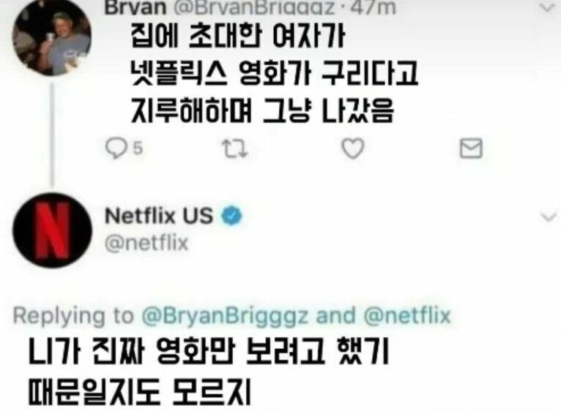
Task: Visit the gray @netflix handle under Netflix US
Action: pos(146,243)
